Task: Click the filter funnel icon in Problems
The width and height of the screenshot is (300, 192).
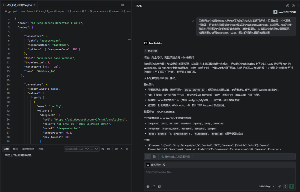Action: 97,149
